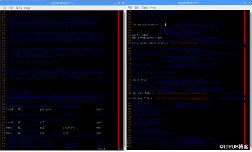
Task: Click 'postgres' in the local all line
Action: 46,109
